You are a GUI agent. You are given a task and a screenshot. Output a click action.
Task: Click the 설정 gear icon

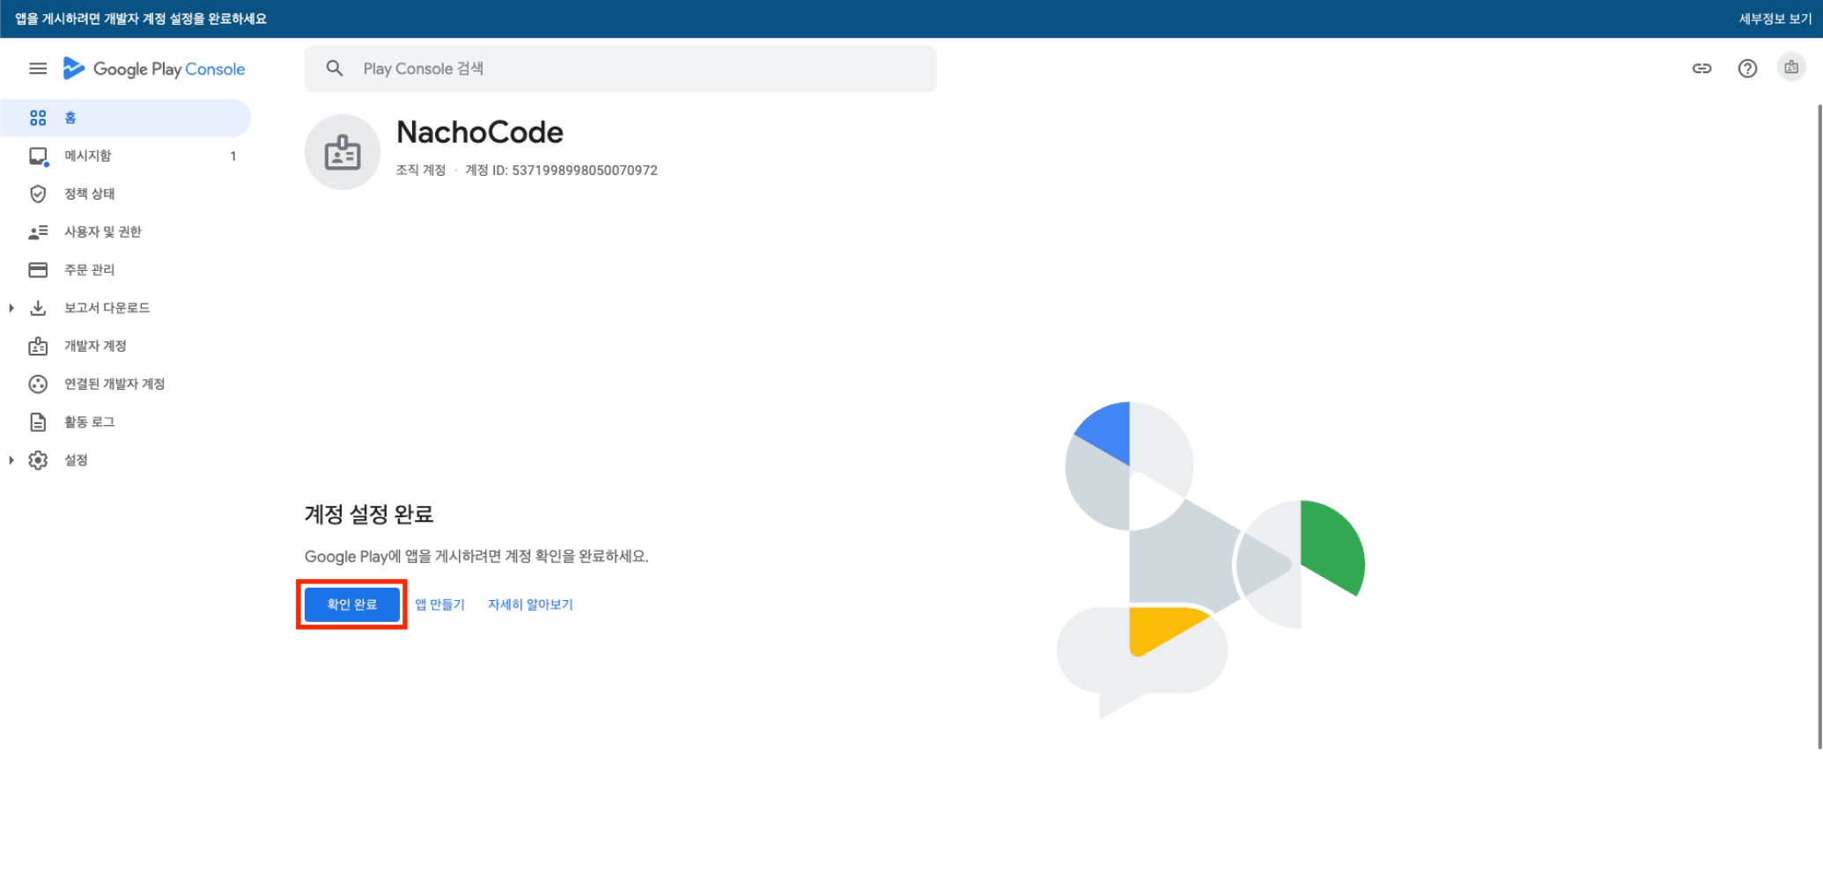tap(38, 460)
